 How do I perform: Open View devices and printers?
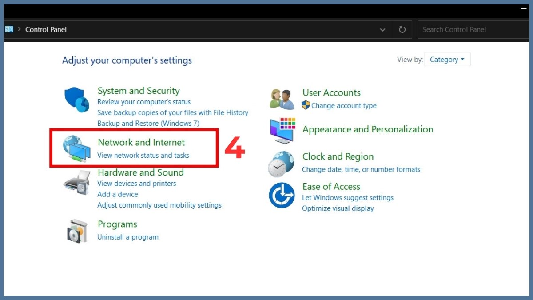pos(137,184)
